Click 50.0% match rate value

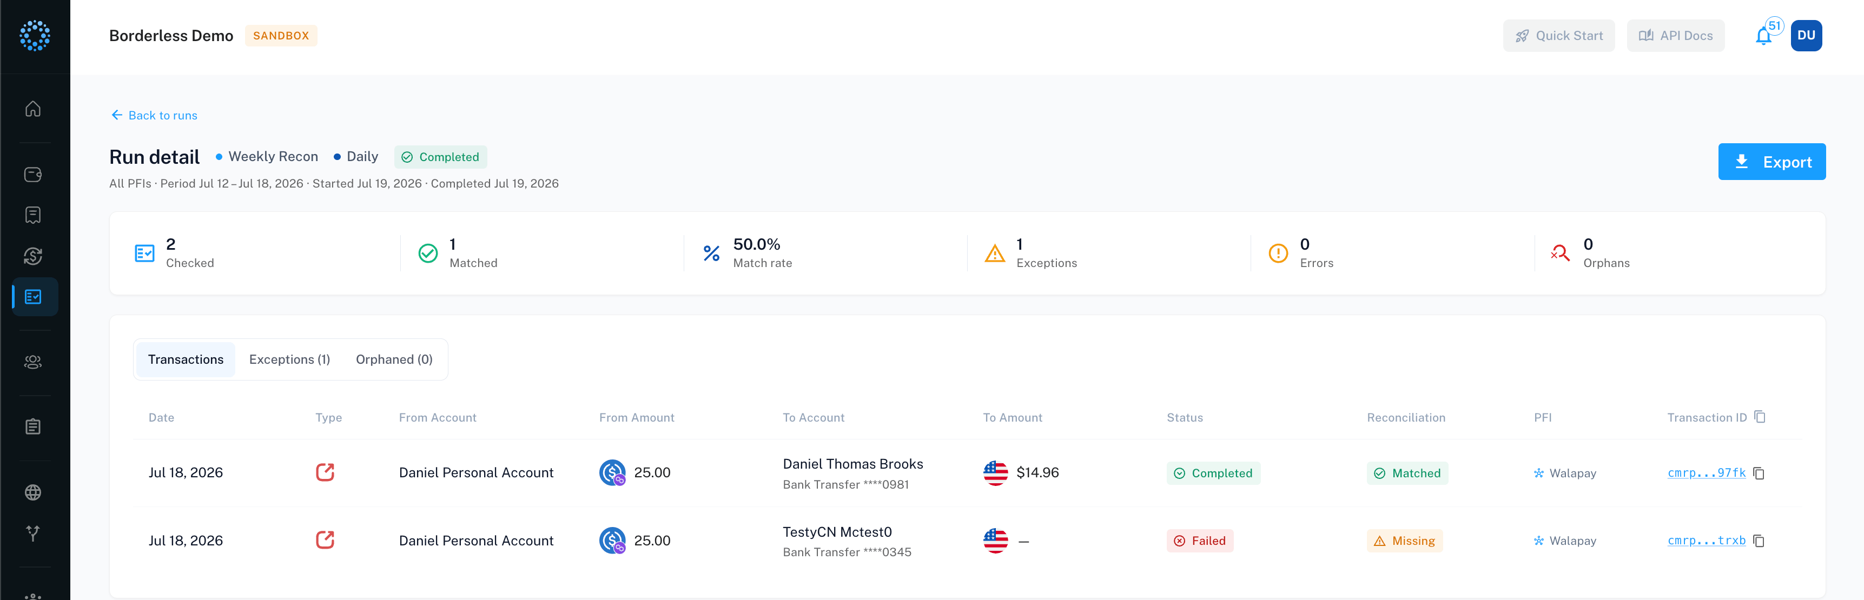(x=757, y=244)
